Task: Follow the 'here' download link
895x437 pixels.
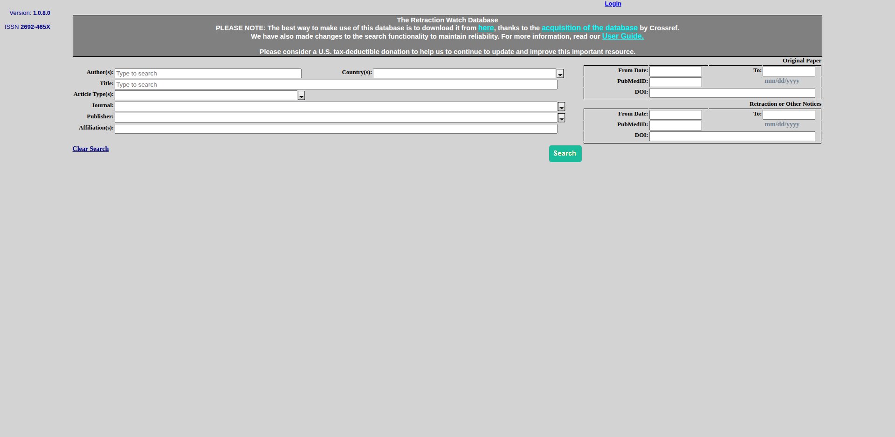Action: pos(486,28)
